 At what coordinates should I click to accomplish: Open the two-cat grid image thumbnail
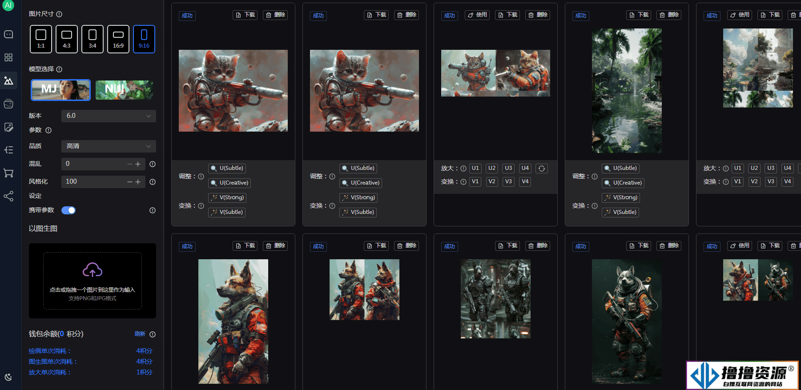495,73
